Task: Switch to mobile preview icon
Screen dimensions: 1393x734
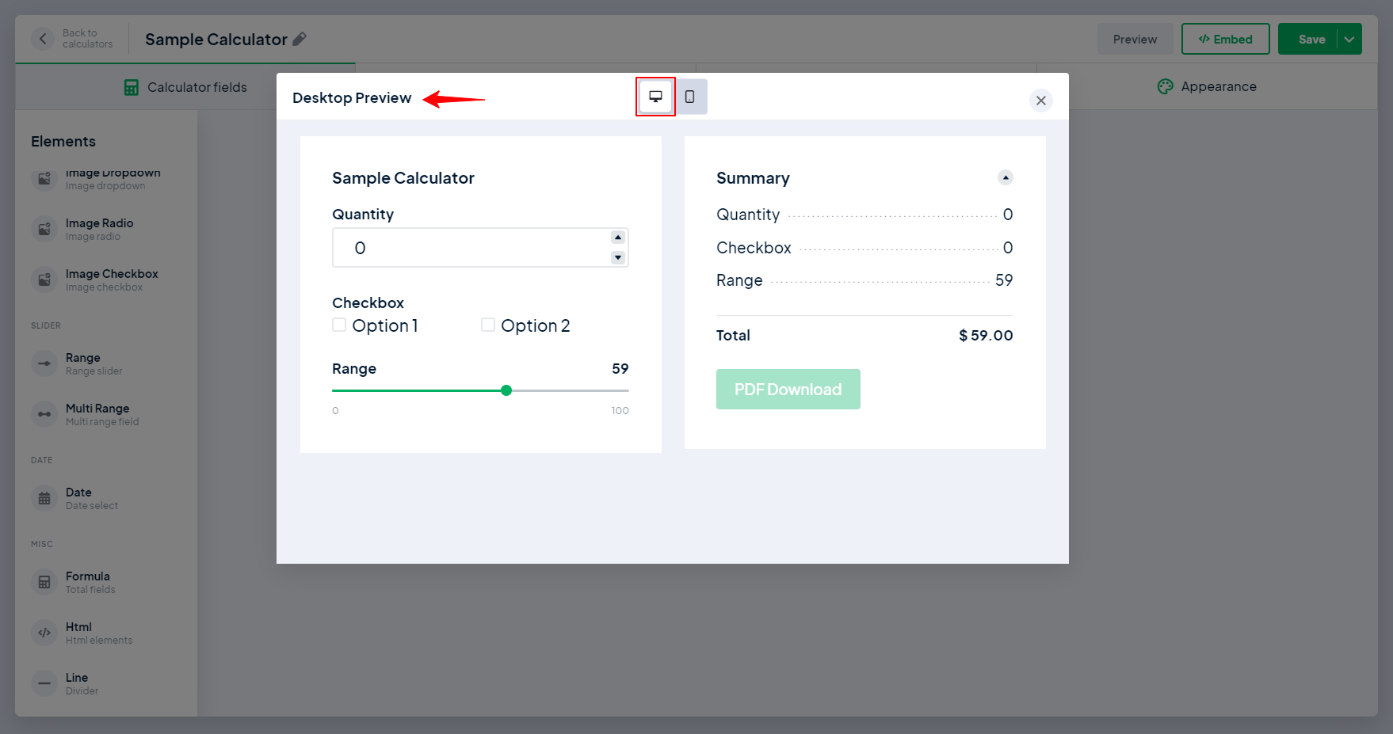Action: pyautogui.click(x=689, y=97)
